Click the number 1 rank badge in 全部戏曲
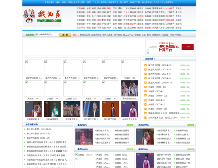 coord(146,65)
